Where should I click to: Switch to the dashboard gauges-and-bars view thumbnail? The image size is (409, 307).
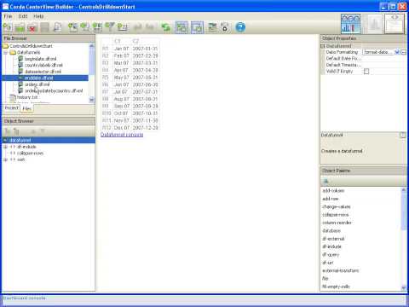351,24
